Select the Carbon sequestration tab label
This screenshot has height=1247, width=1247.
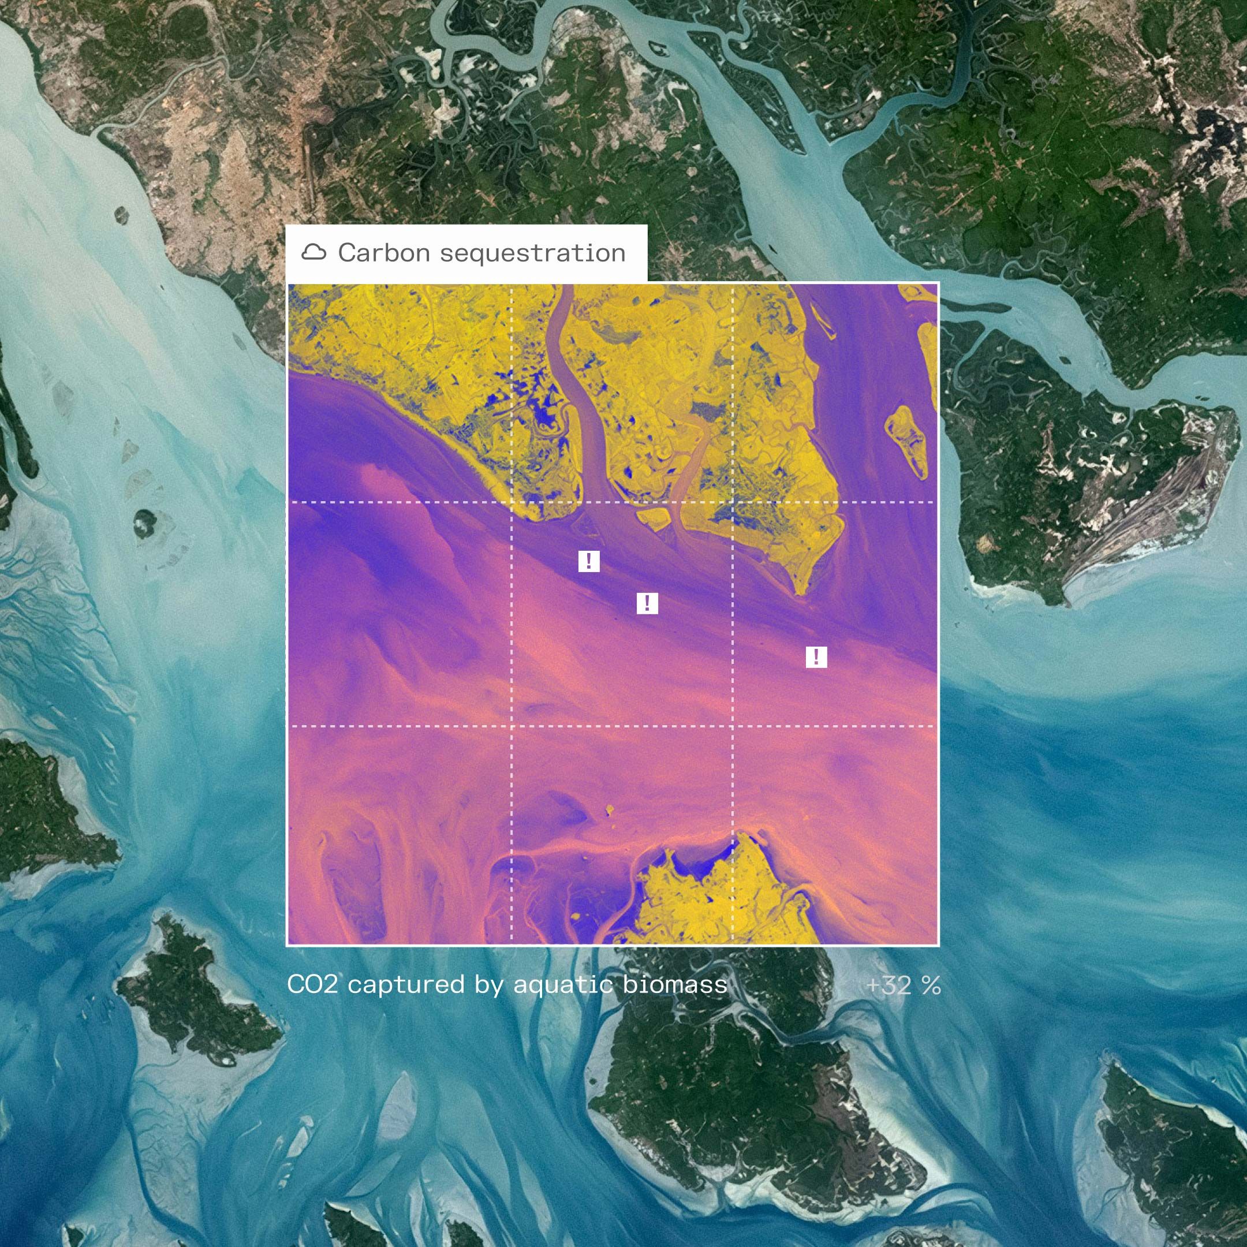(481, 252)
